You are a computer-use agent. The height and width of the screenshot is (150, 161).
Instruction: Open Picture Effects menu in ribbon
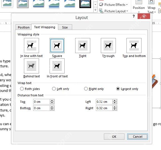(x=114, y=5)
